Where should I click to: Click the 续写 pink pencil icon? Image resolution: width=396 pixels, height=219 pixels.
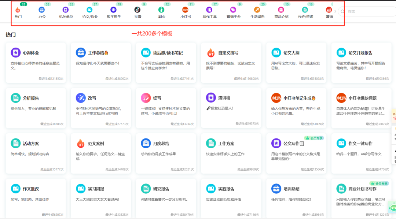coord(146,98)
